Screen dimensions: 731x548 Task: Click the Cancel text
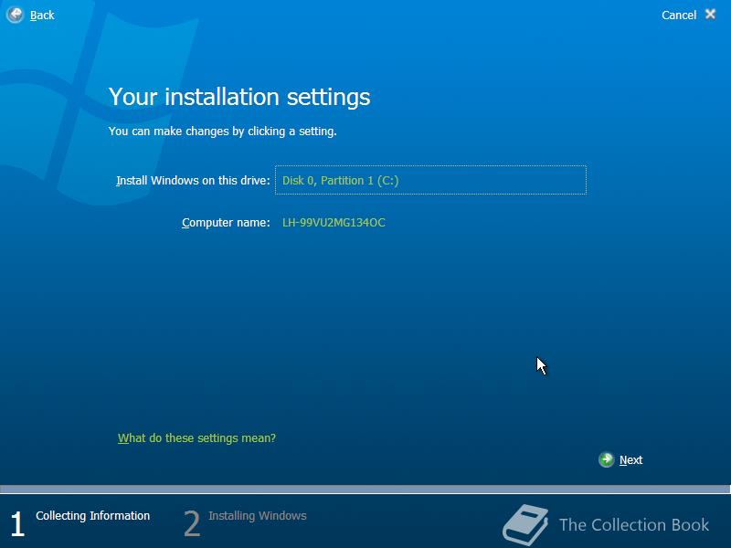(x=679, y=16)
